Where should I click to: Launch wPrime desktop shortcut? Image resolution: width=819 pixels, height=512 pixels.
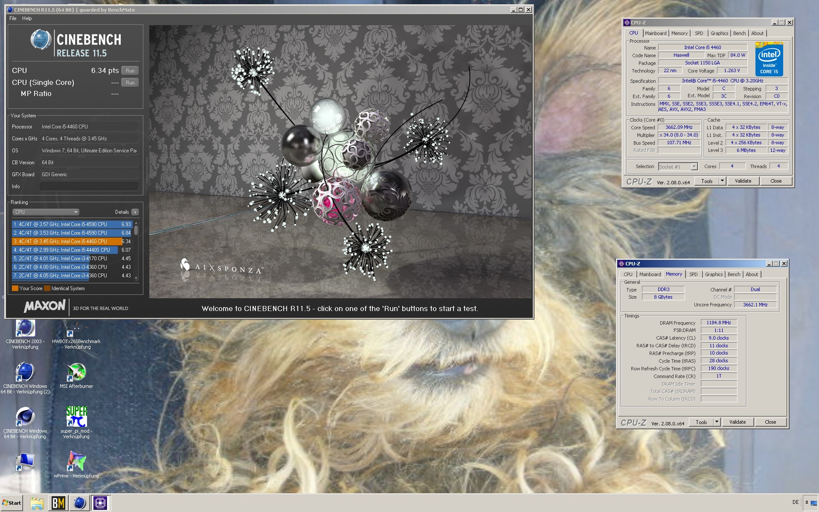point(76,465)
